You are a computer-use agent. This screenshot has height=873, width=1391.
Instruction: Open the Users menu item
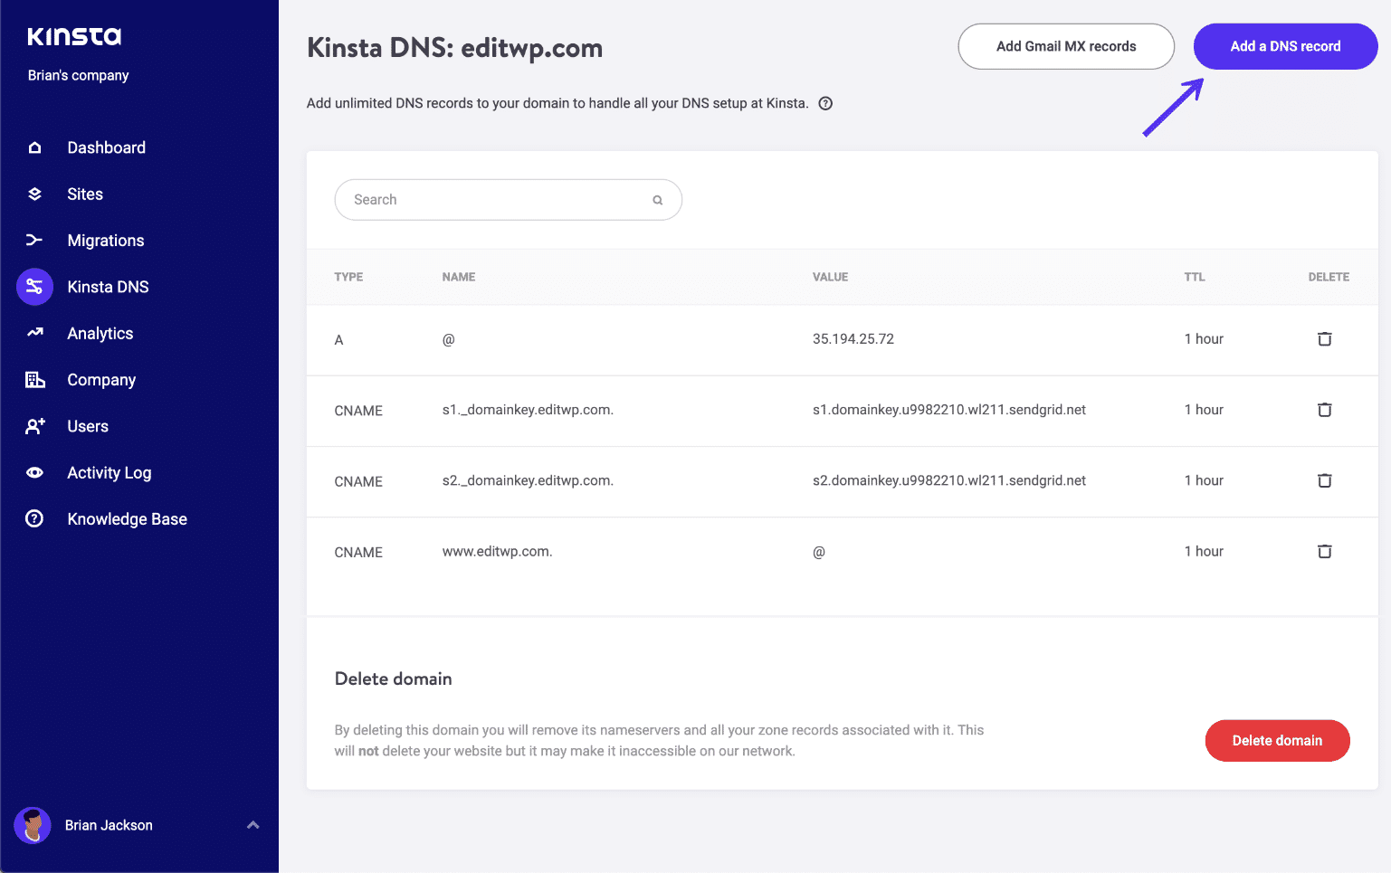pos(88,426)
